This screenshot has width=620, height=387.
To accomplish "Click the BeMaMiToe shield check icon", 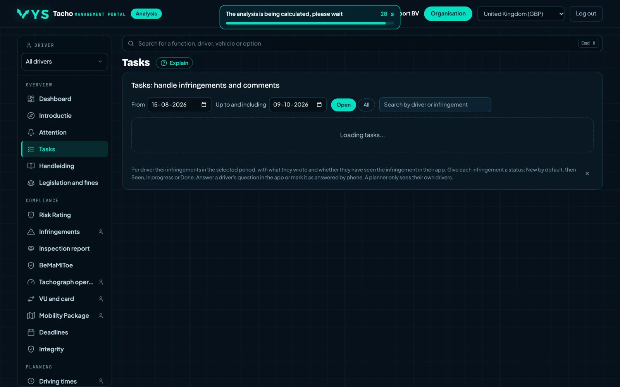I will [31, 265].
